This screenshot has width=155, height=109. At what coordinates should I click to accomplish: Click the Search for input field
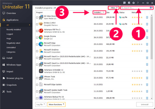coord(137,8)
